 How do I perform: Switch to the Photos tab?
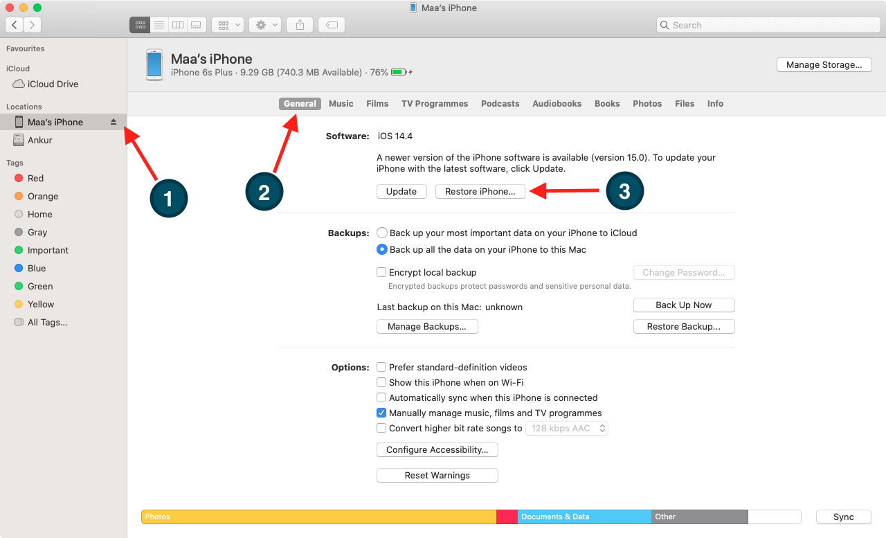point(647,104)
